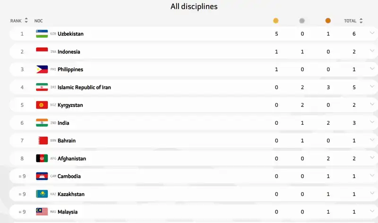Viewport: 378px width, 223px height.
Task: Click the NOC column header
Action: click(39, 21)
